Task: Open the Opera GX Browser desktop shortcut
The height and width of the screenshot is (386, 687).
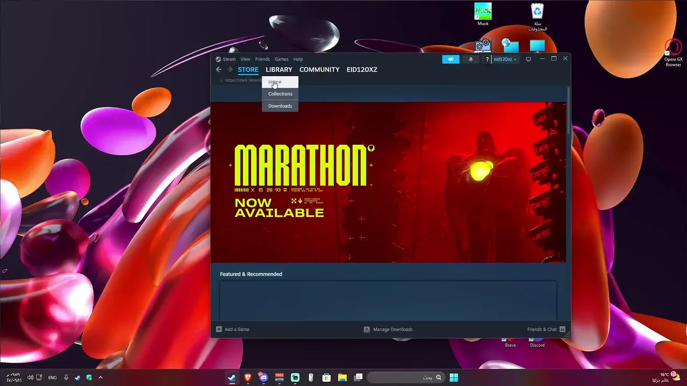Action: (673, 53)
